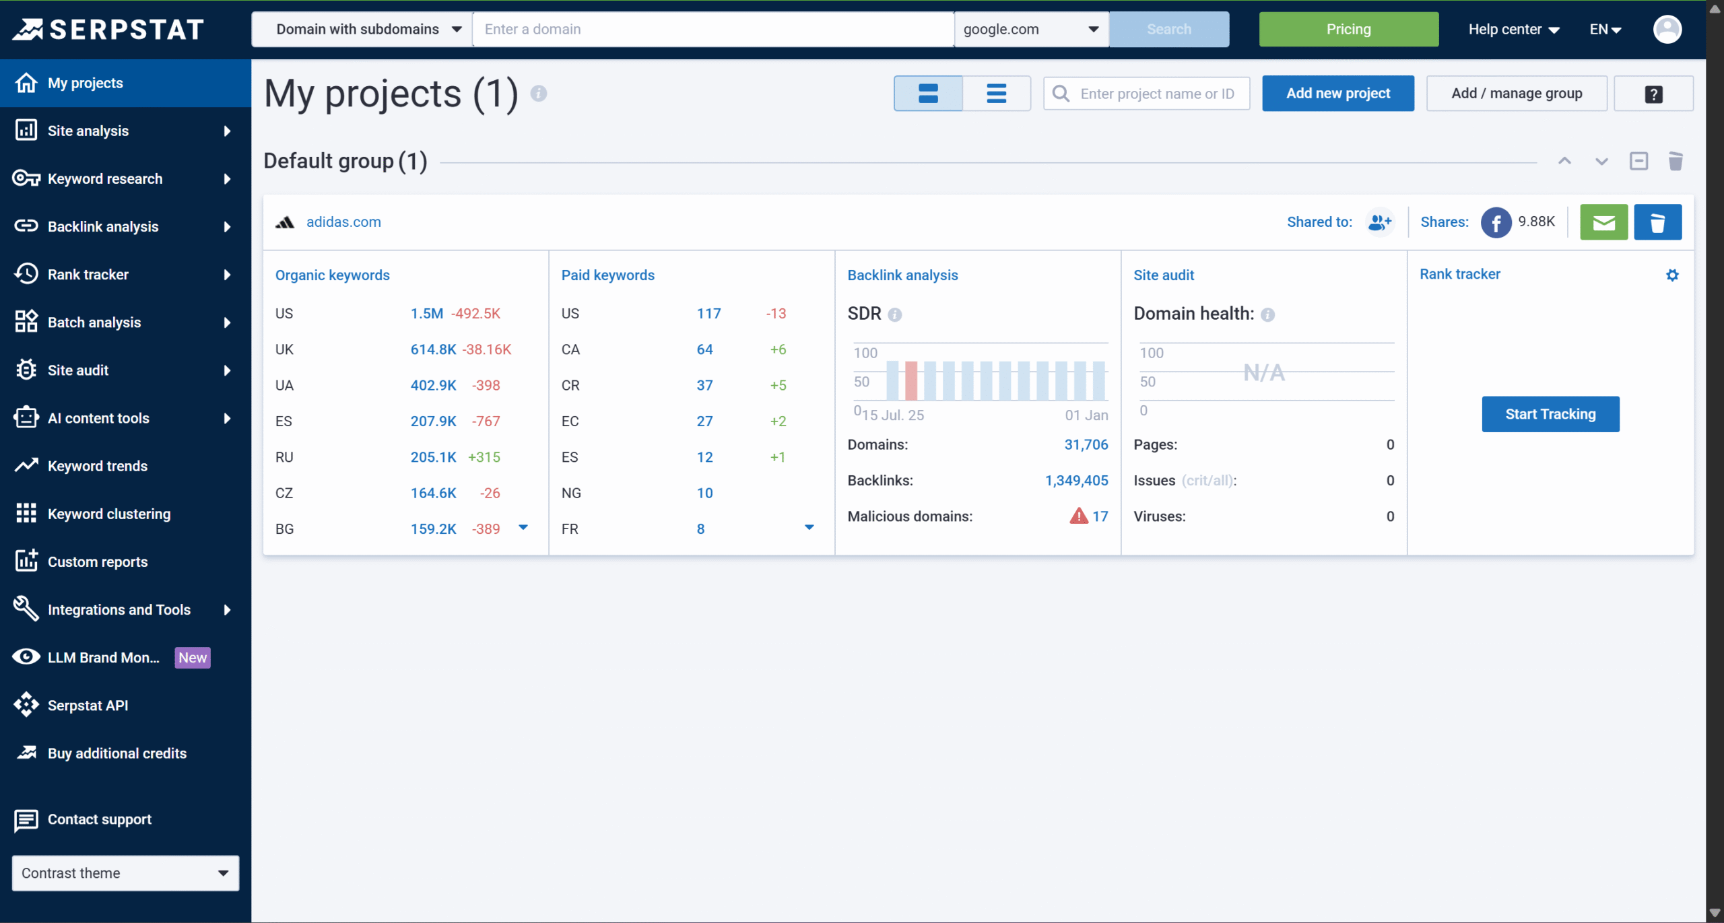Open AI content tools

click(98, 417)
